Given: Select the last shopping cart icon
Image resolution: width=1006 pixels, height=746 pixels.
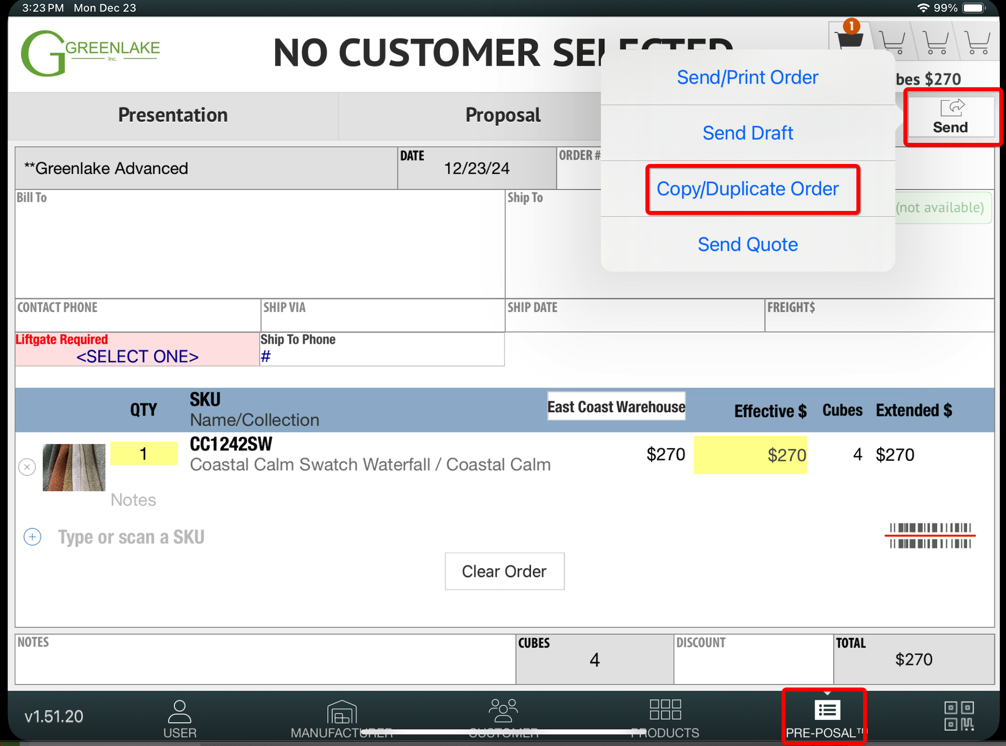Looking at the screenshot, I should pos(978,42).
